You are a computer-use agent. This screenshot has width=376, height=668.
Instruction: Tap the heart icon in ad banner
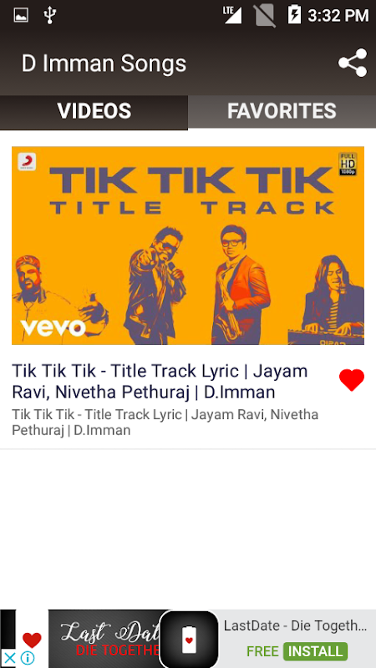coord(32,640)
